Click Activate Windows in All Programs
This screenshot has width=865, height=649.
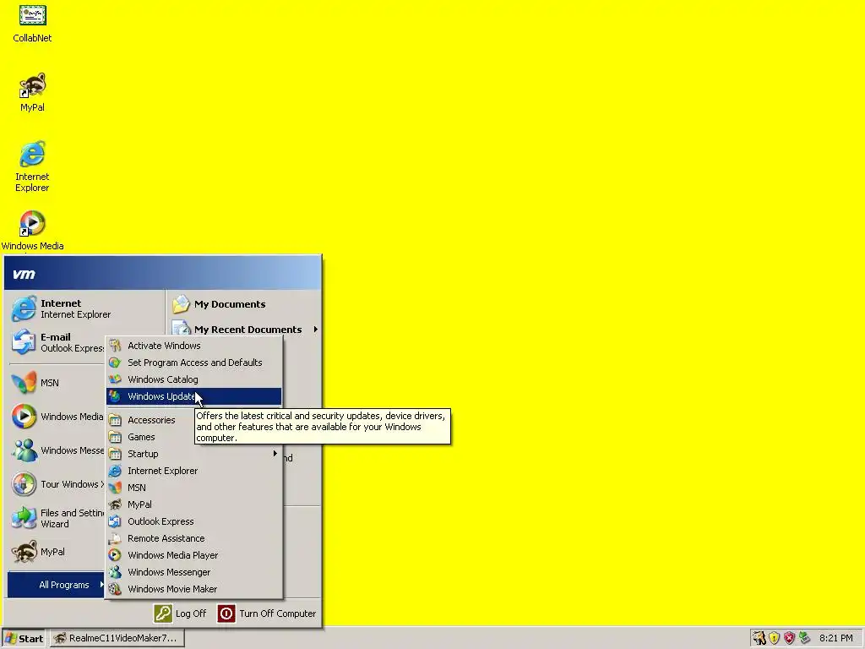click(x=193, y=346)
